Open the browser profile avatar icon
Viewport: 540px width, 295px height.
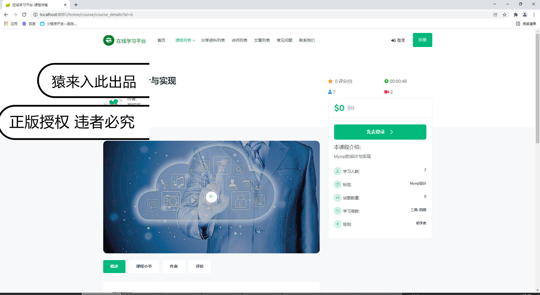(x=525, y=15)
